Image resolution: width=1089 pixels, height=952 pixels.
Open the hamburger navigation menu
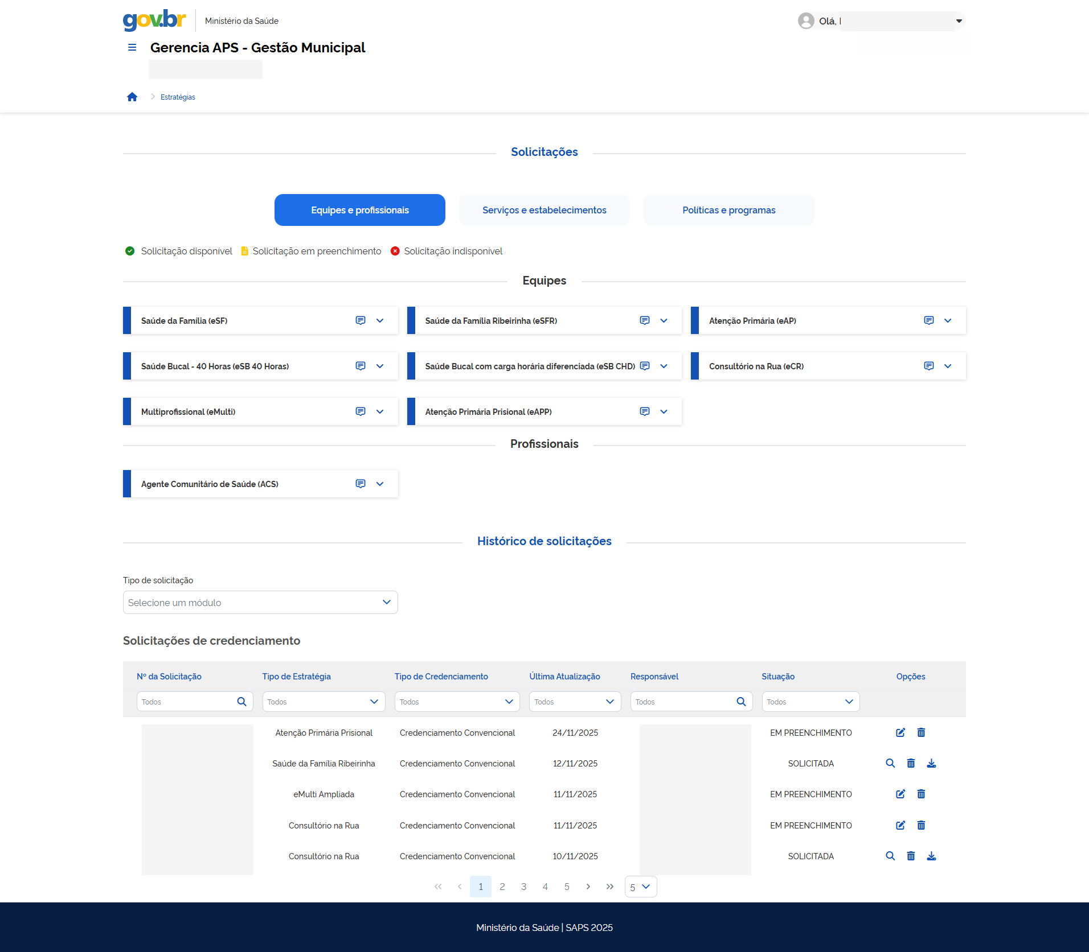pos(132,48)
